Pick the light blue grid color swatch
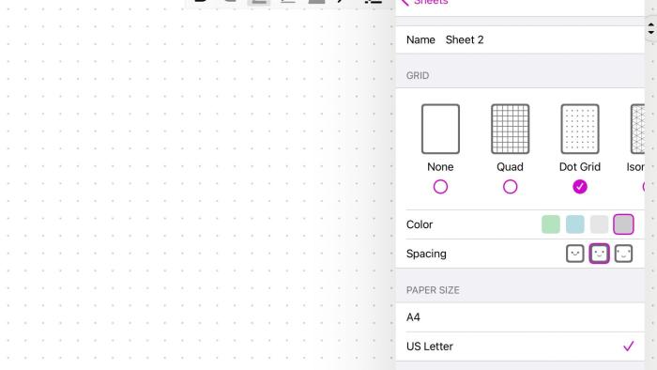This screenshot has width=657, height=370. [x=574, y=224]
